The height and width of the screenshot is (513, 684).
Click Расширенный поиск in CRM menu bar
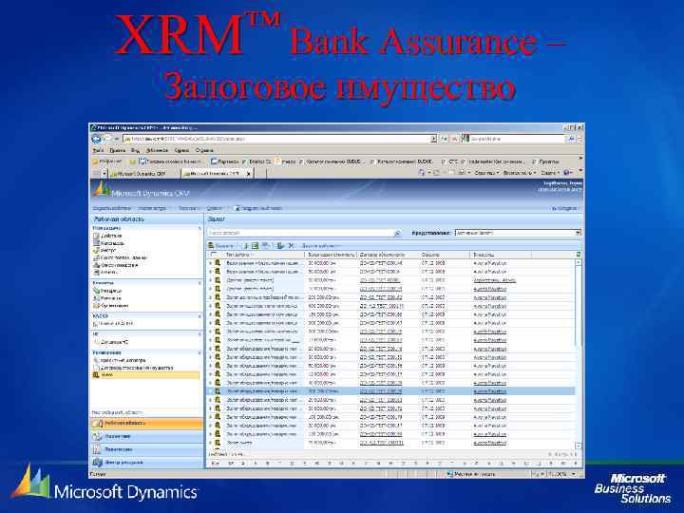[258, 208]
